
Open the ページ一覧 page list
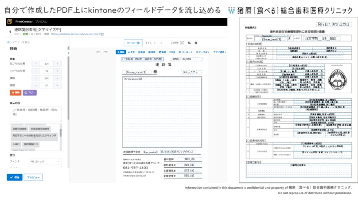pyautogui.click(x=133, y=43)
